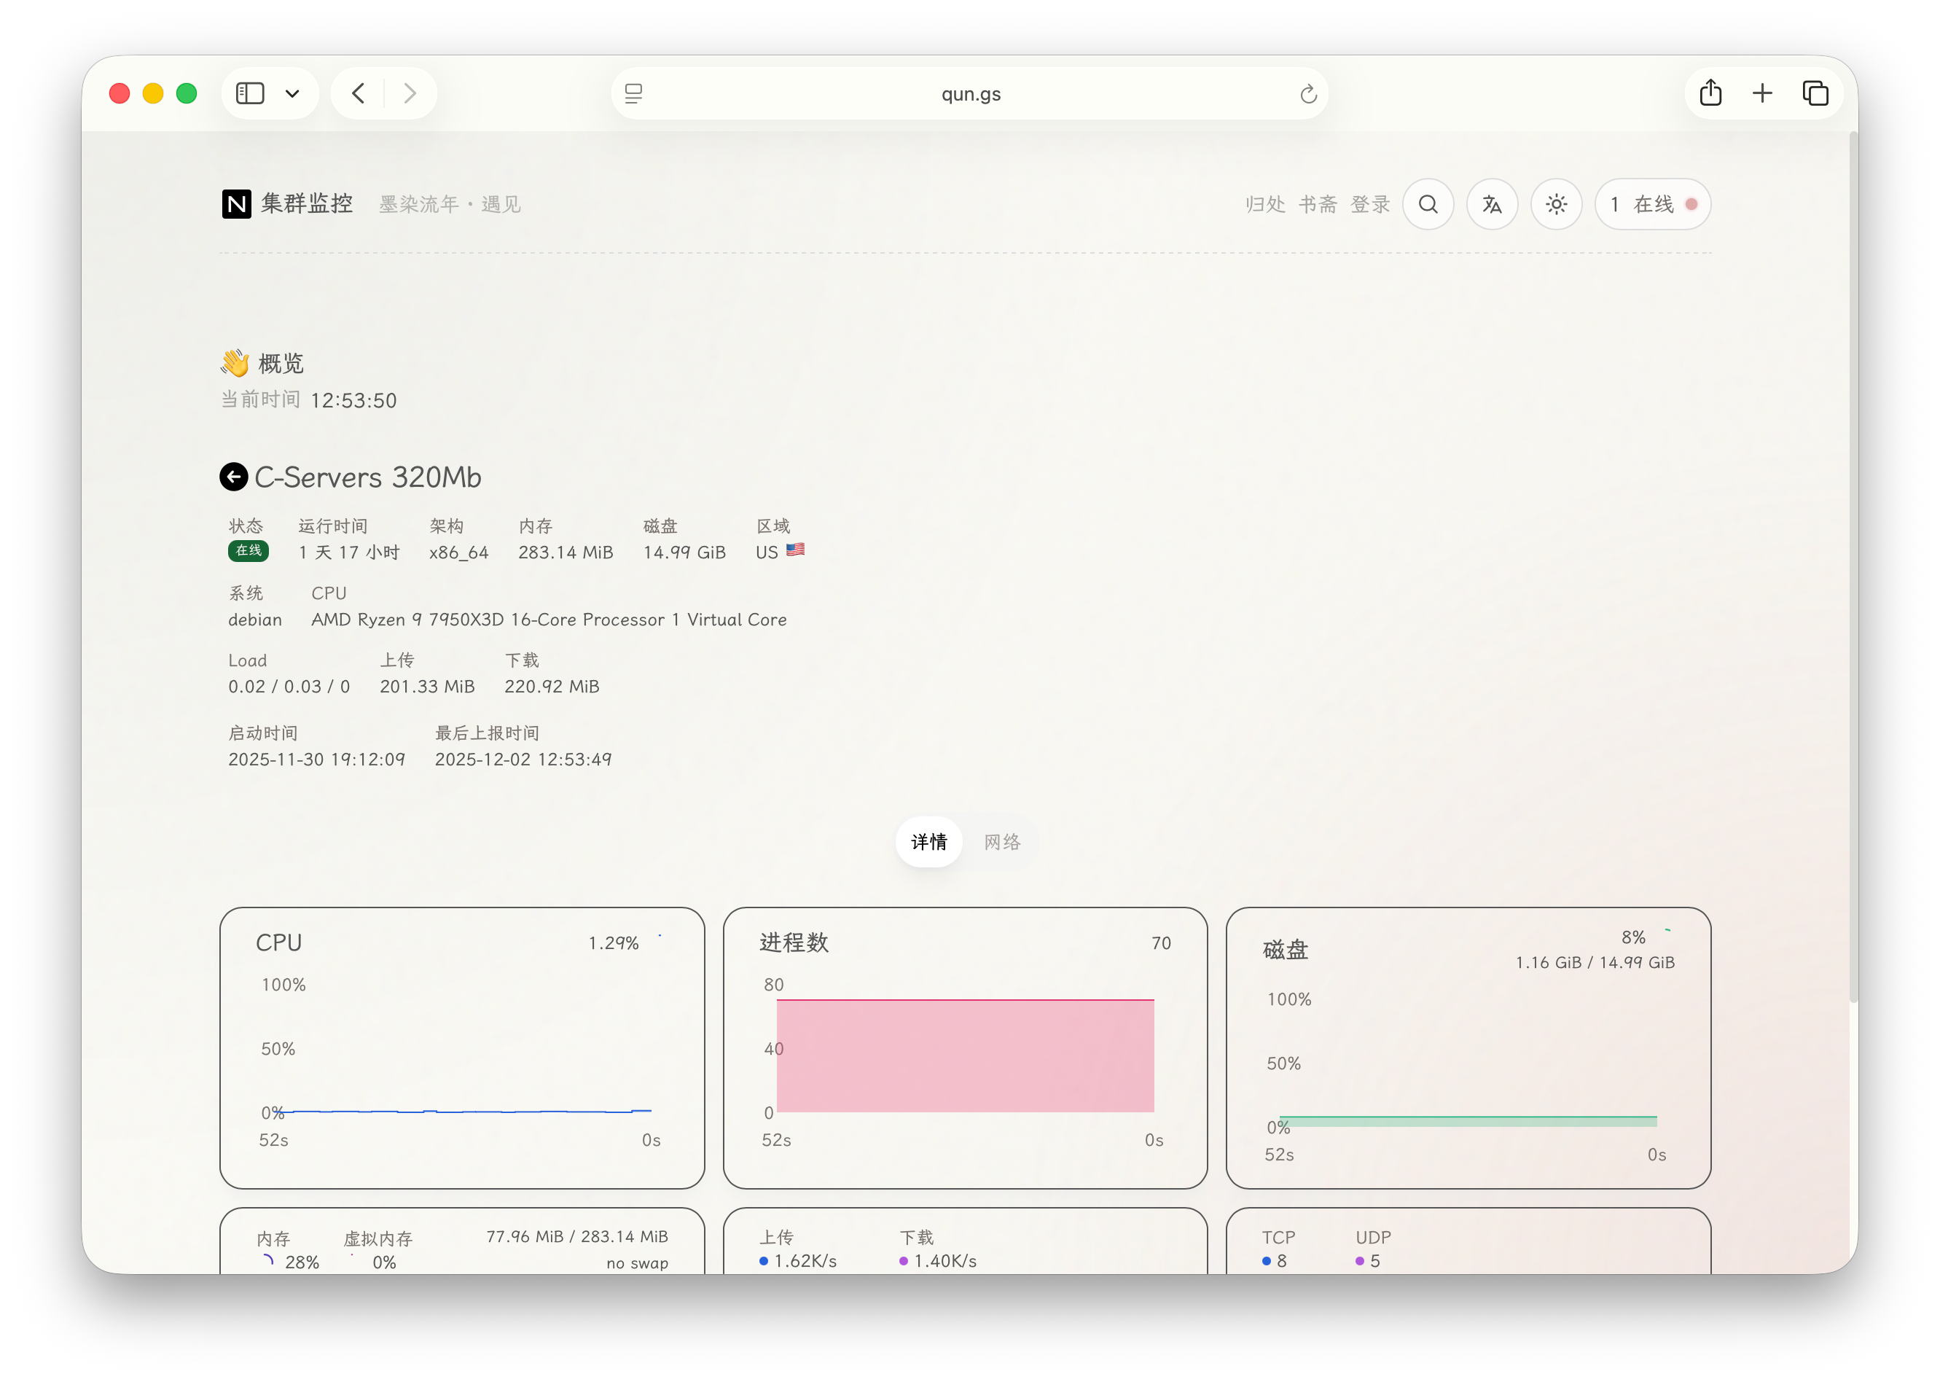Open the language translation switcher

pos(1492,204)
